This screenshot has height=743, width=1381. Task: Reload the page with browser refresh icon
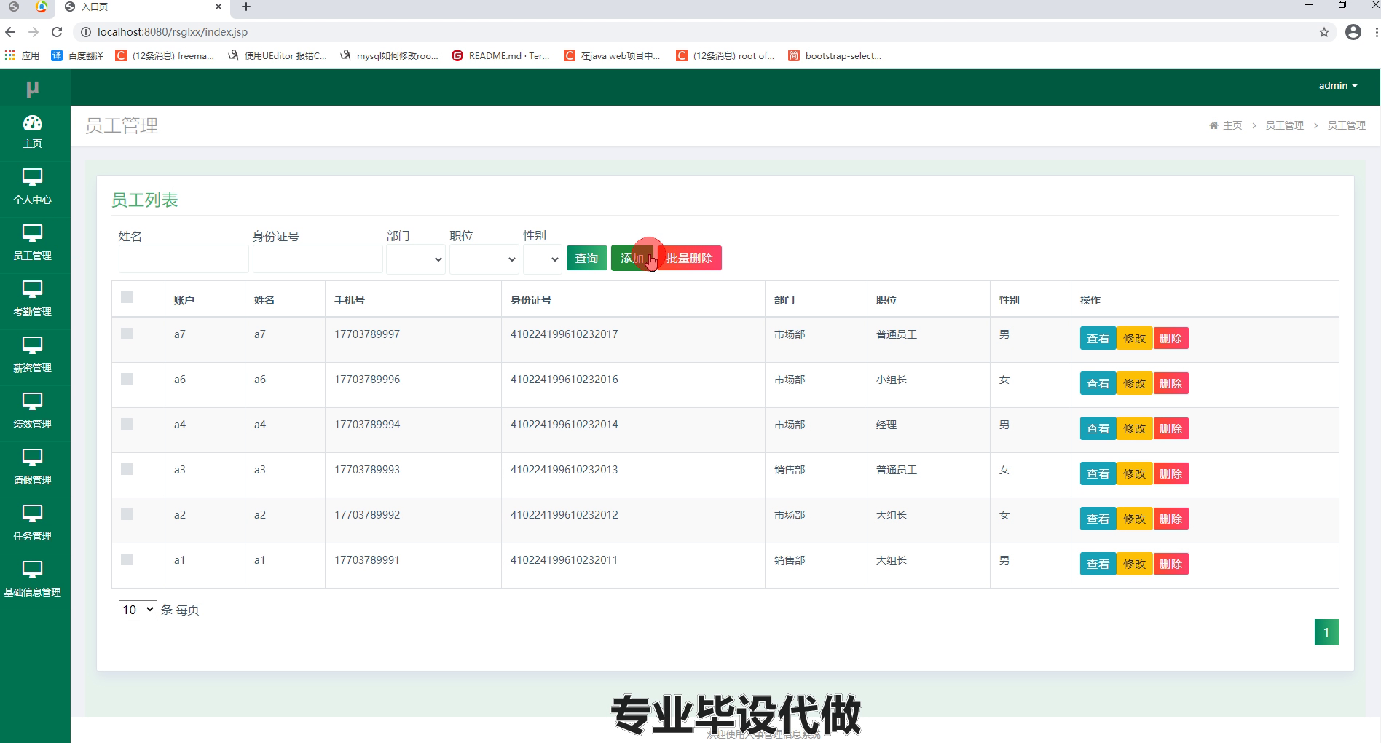(57, 32)
